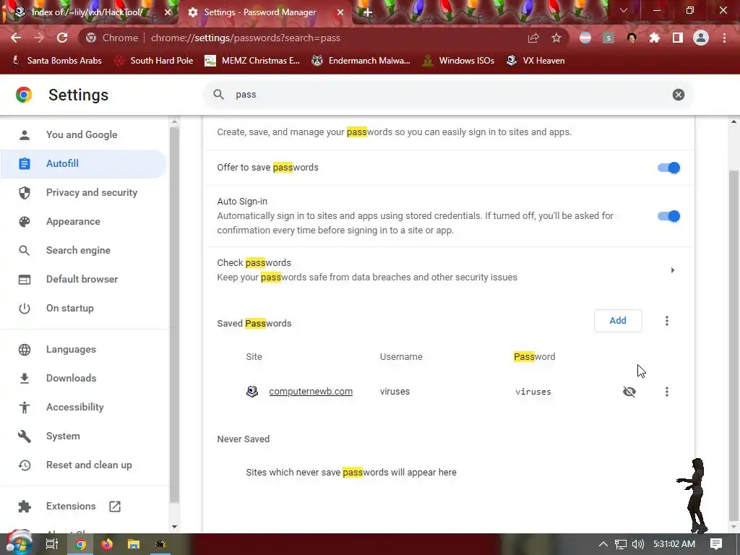
Task: Open more actions for Saved Passwords section
Action: point(666,321)
